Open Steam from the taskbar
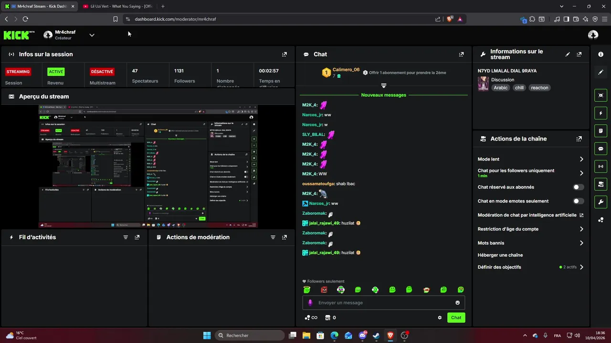 pos(376,335)
